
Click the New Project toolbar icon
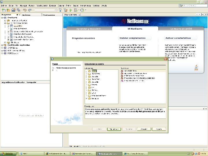(8, 10)
